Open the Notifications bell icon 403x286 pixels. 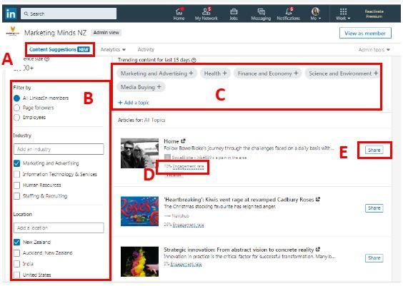coord(289,11)
